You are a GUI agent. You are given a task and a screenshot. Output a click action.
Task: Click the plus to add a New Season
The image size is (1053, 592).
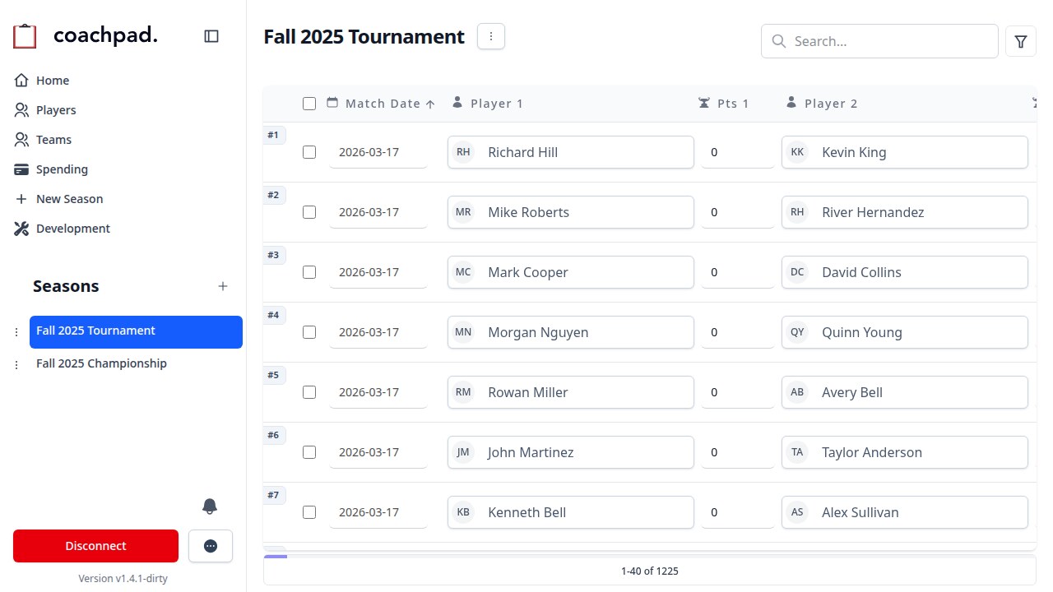tap(223, 286)
